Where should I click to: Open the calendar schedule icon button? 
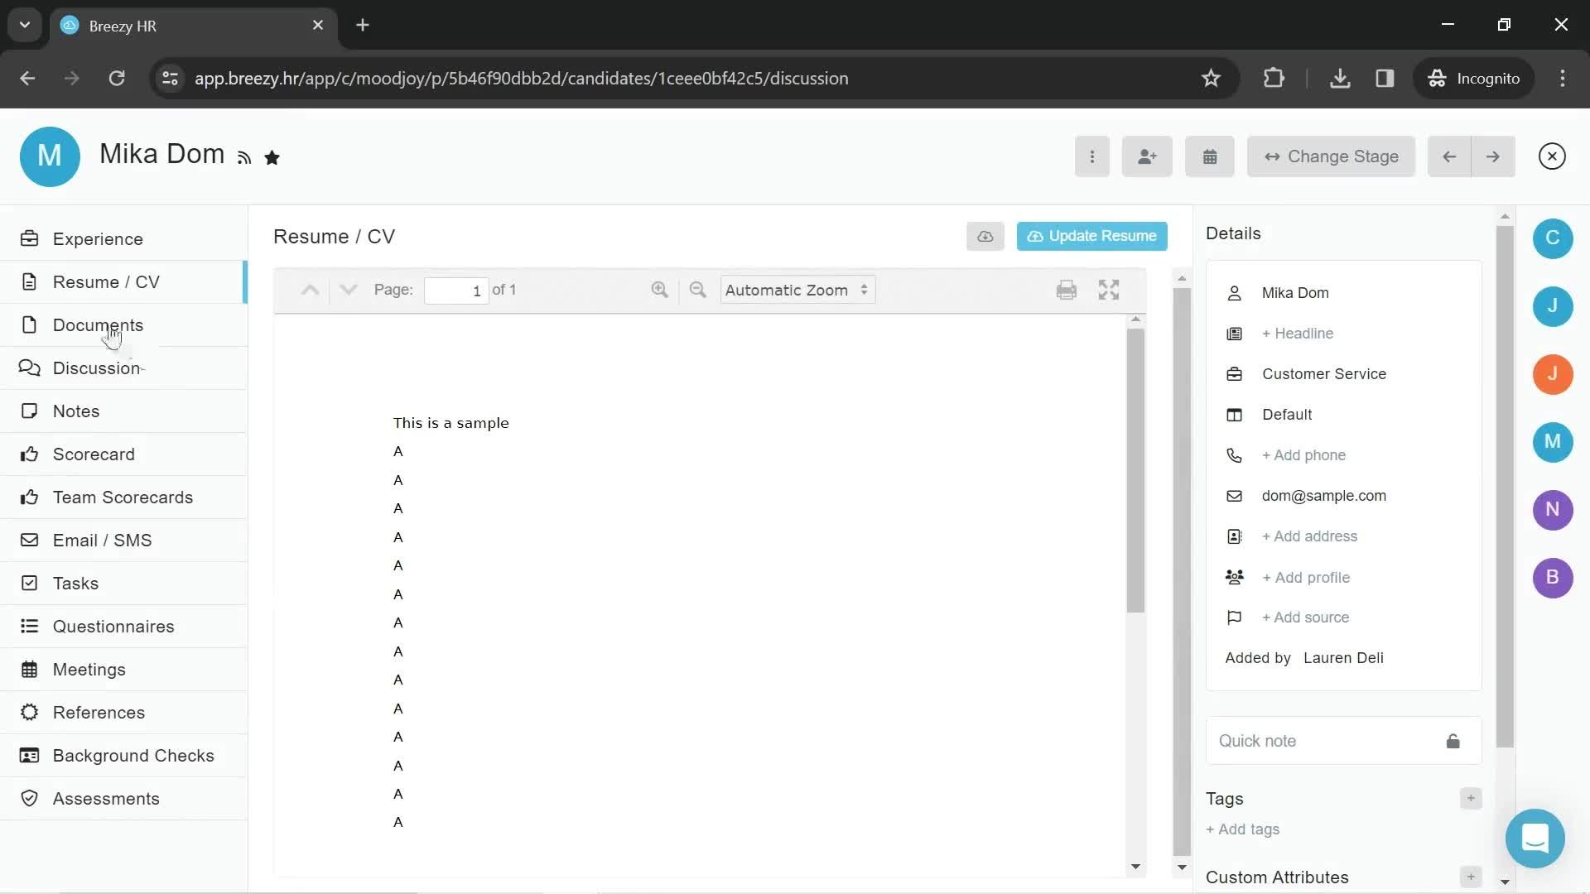(x=1210, y=156)
